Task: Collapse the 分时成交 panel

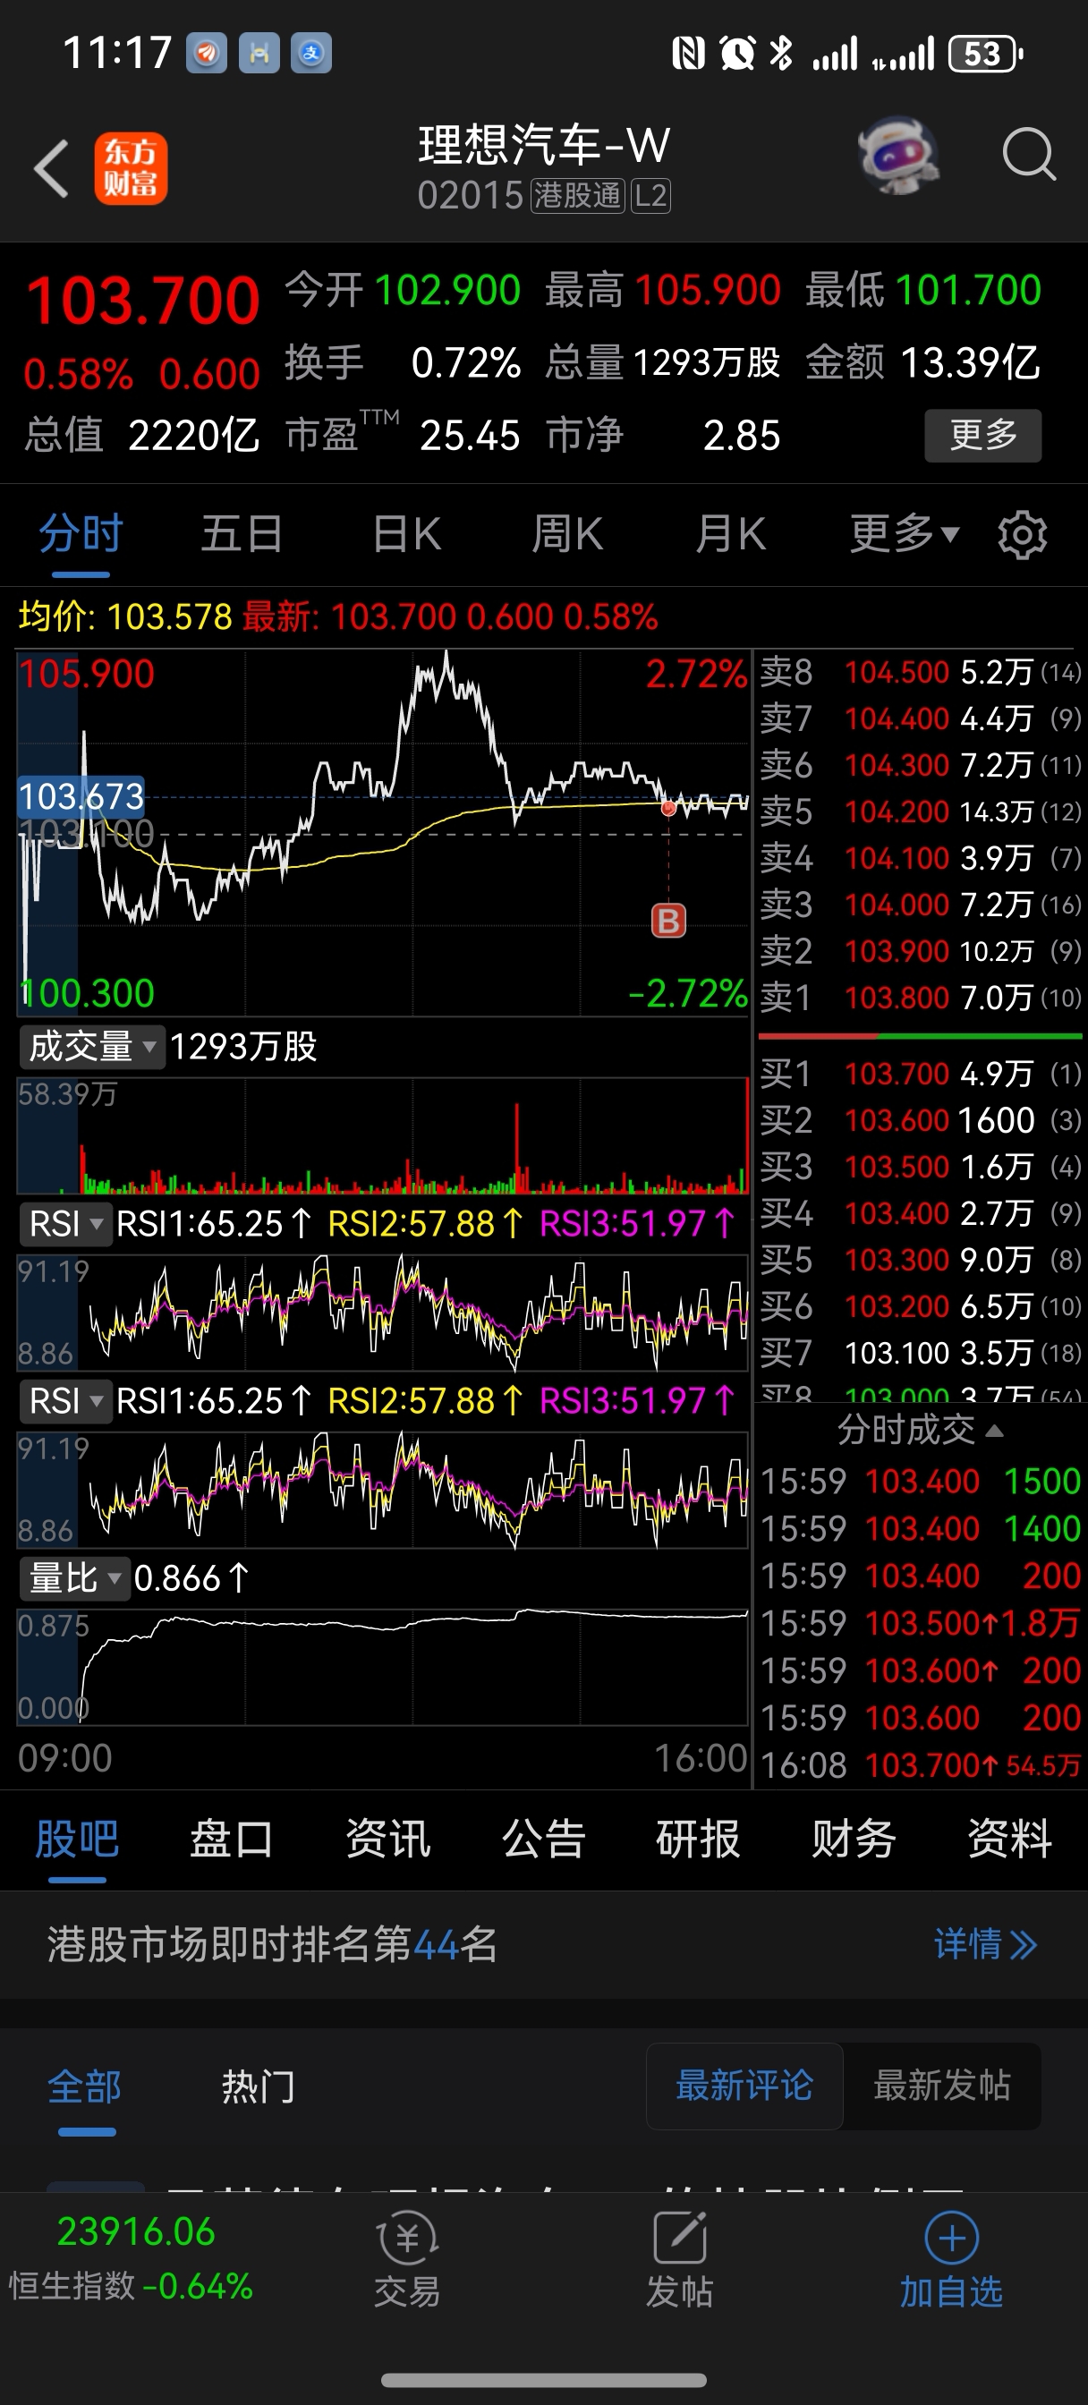Action: point(920,1430)
